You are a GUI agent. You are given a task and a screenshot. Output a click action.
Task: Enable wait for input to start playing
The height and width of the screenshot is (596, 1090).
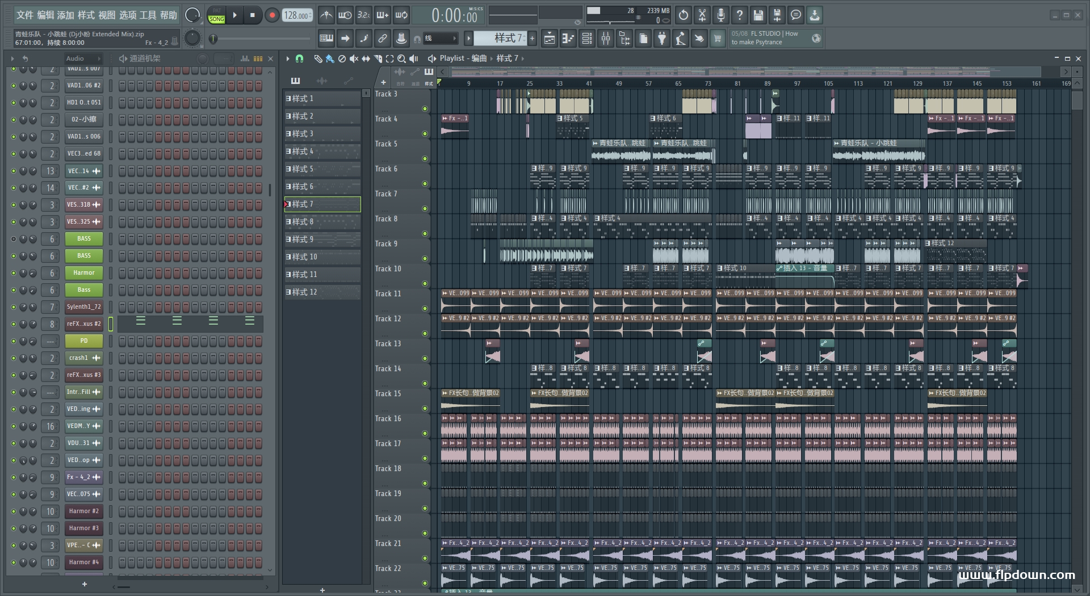click(x=345, y=15)
